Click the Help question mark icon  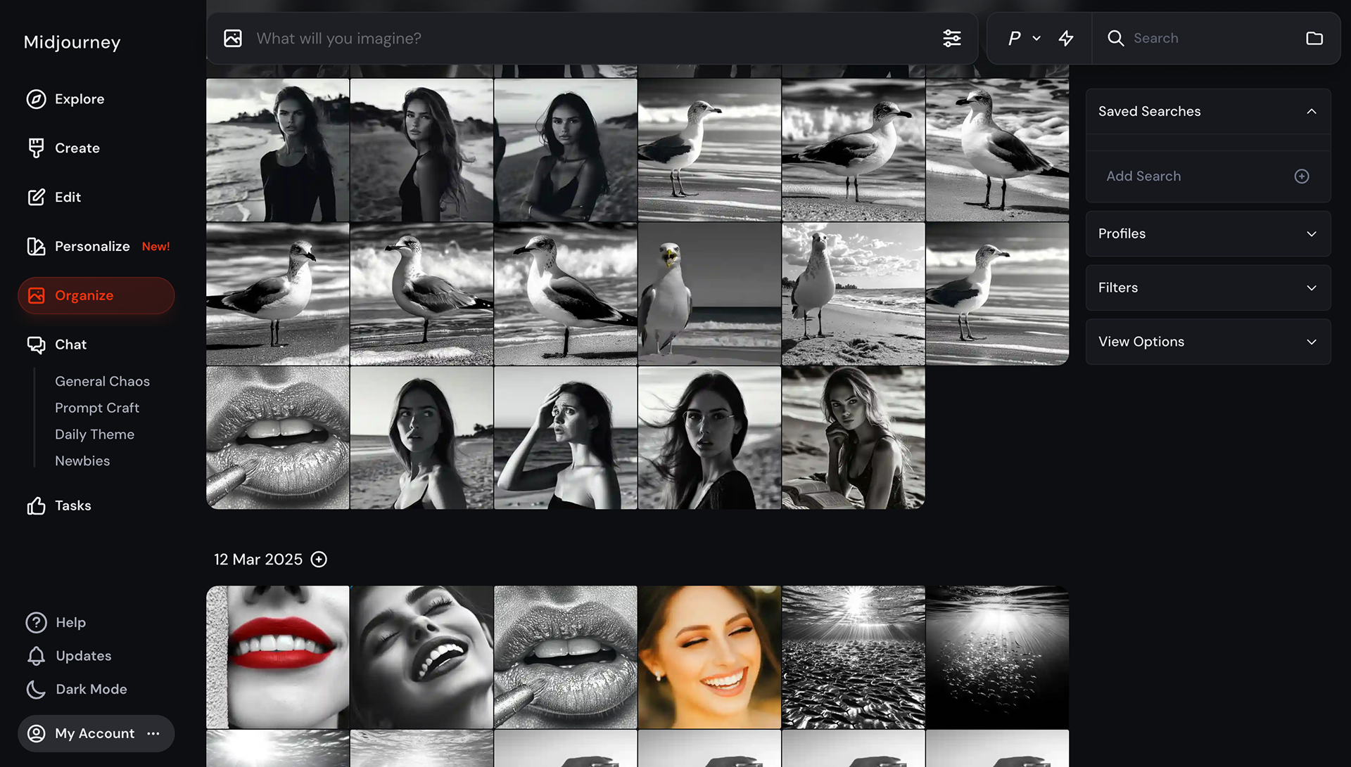pos(36,623)
